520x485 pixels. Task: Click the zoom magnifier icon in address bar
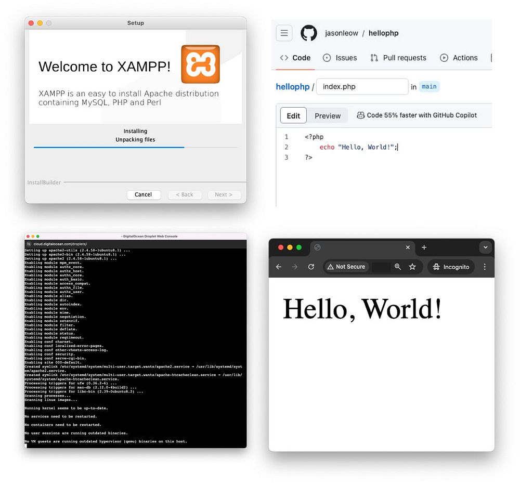pos(398,267)
